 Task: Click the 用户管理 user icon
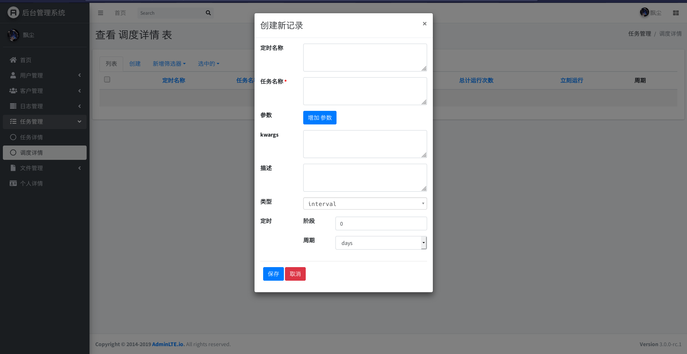pos(13,75)
